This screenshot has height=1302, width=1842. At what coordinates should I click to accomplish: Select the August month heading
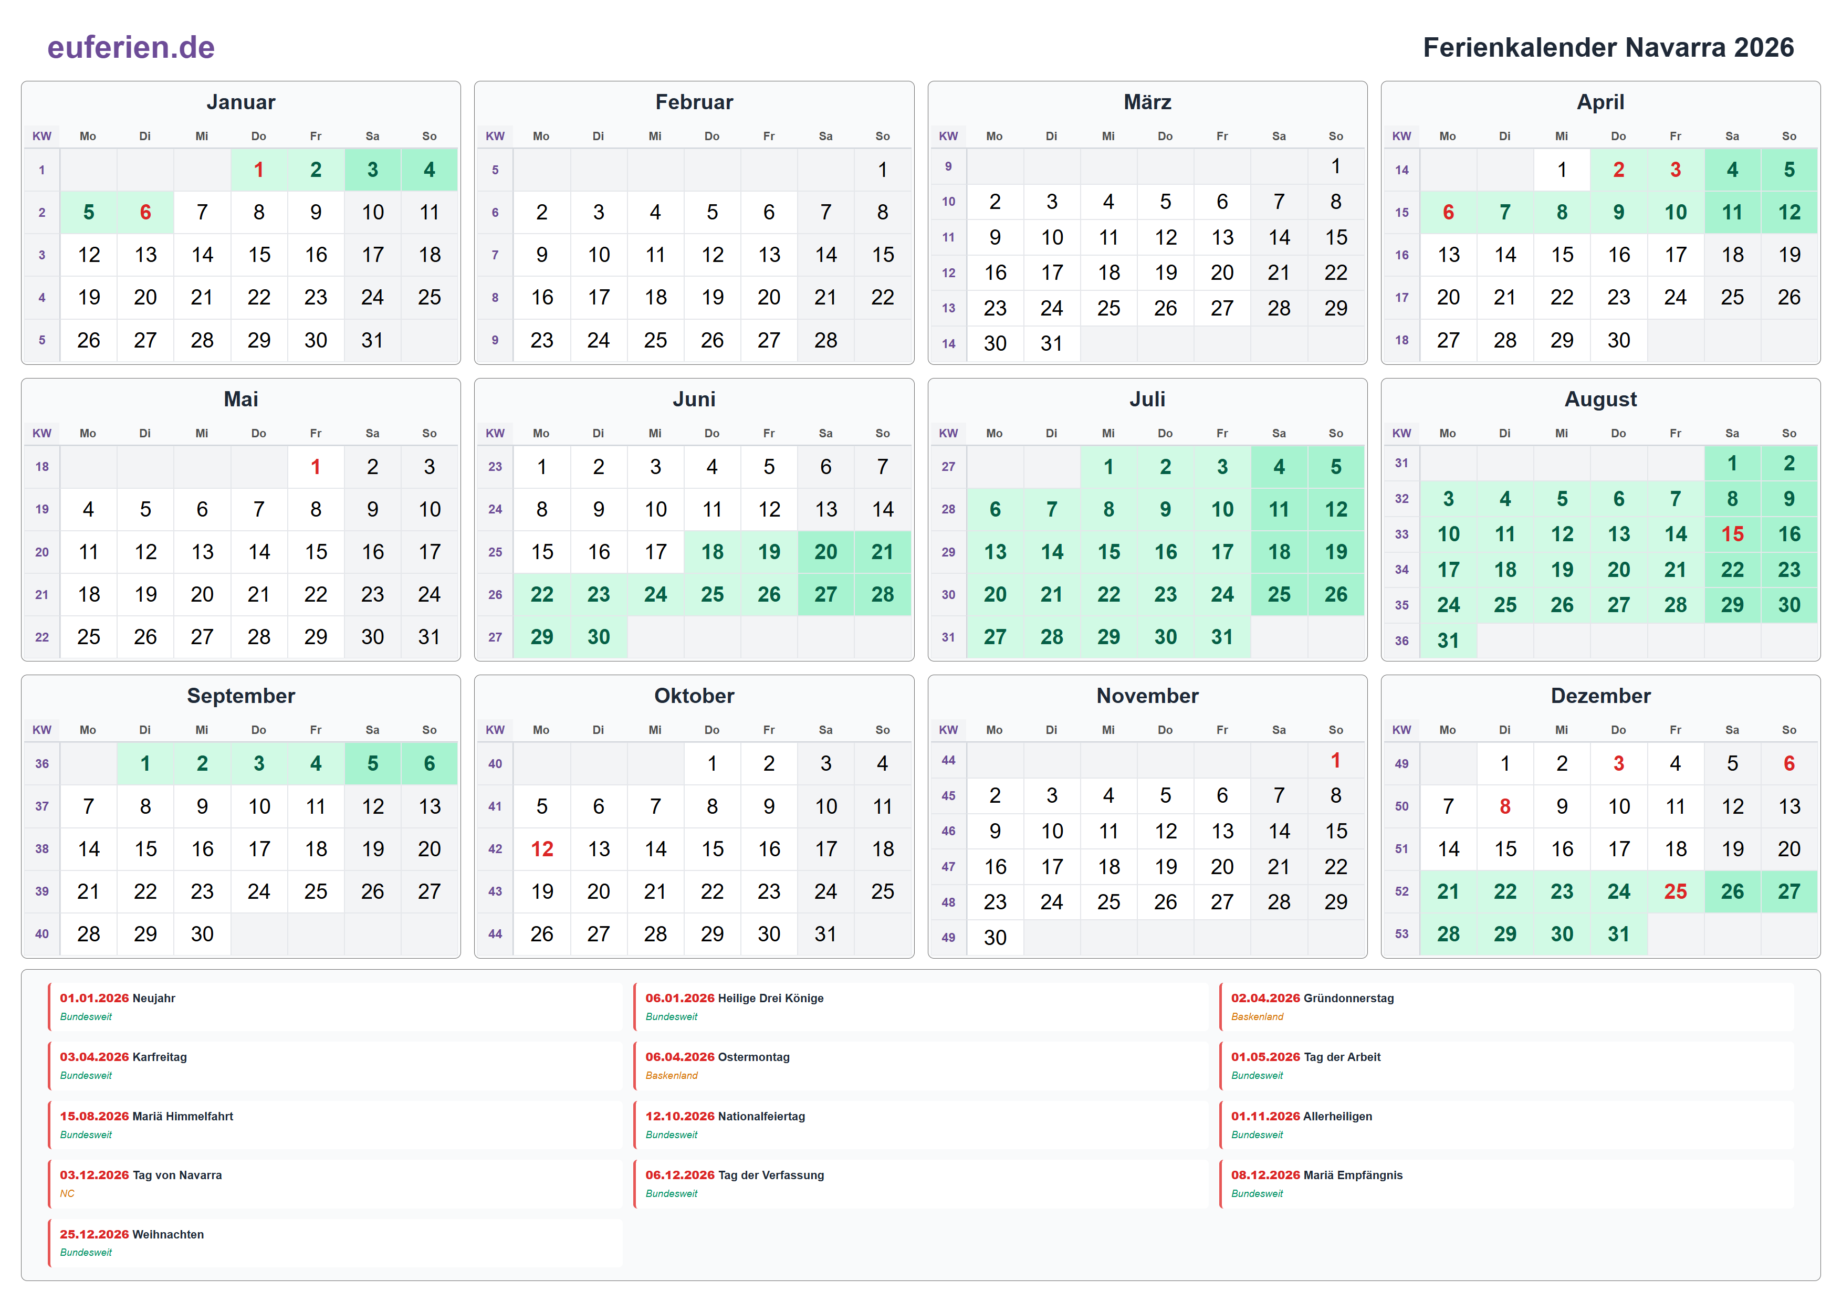click(1600, 398)
